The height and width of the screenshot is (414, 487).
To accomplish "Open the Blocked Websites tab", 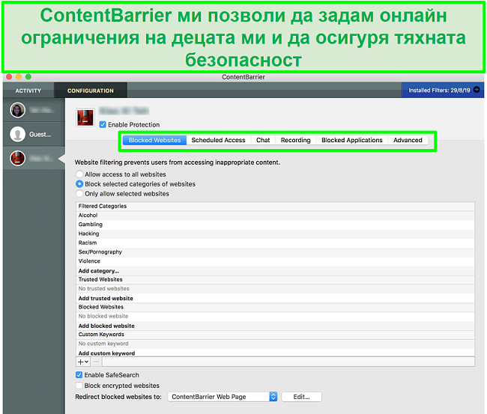I will coord(154,140).
